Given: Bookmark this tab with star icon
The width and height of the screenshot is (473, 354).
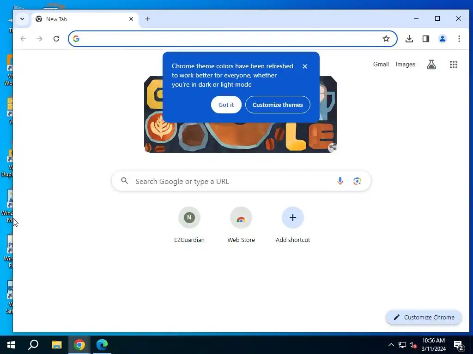Looking at the screenshot, I should tap(386, 39).
